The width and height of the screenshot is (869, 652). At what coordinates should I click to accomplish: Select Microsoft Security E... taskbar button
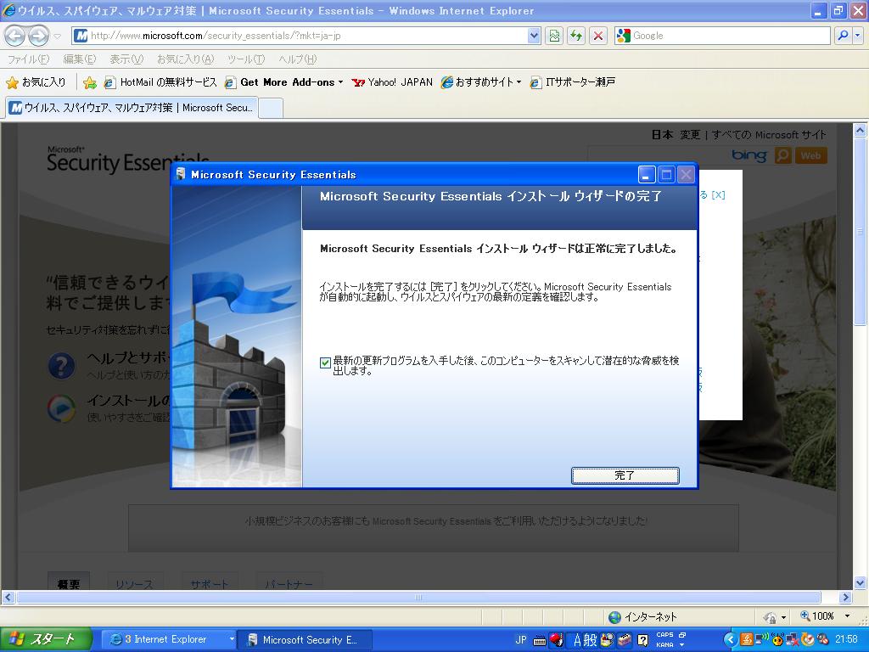click(x=305, y=639)
